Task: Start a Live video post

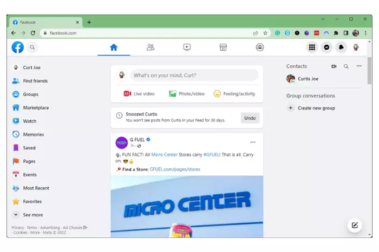Action: tap(139, 94)
